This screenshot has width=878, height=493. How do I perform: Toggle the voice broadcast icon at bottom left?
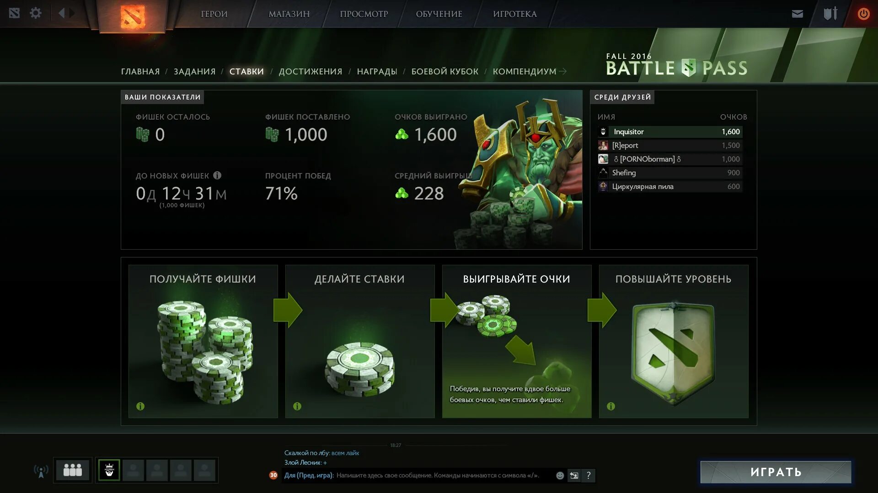(41, 471)
